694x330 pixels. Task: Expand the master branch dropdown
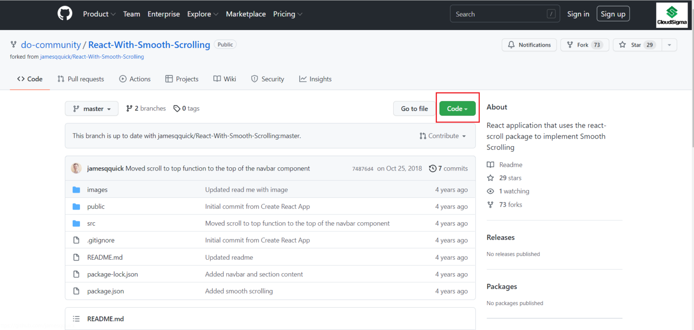tap(92, 109)
